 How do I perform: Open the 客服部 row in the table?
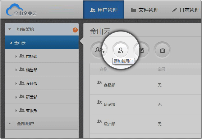pos(145,85)
